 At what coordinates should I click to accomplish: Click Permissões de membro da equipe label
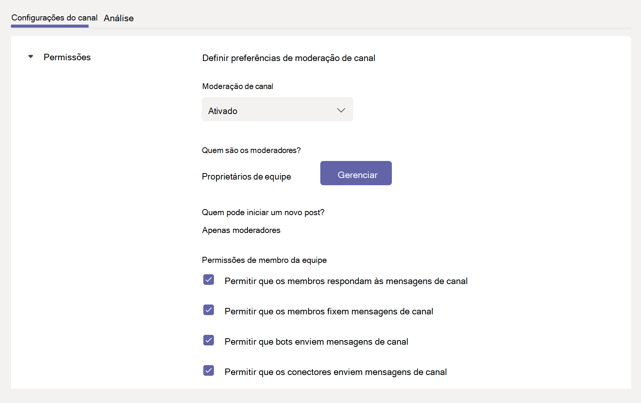(264, 260)
